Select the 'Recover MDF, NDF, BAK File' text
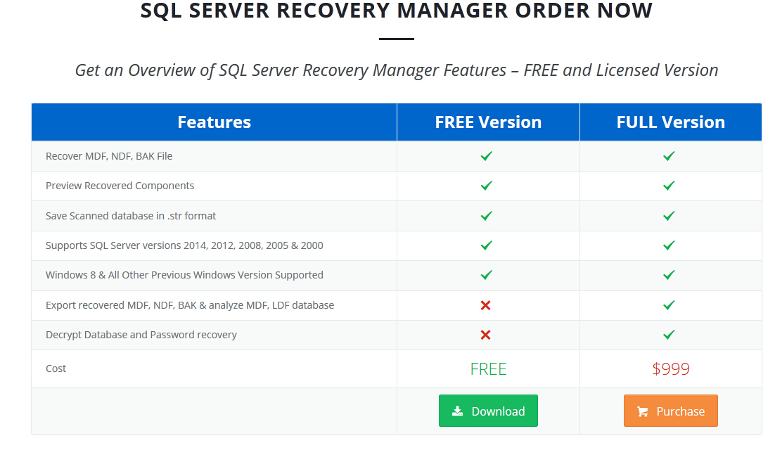775x455 pixels. [109, 156]
